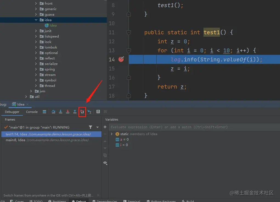Click the move watch up arrow
Image resolution: width=280 pixels, height=202 pixels.
[x=105, y=141]
